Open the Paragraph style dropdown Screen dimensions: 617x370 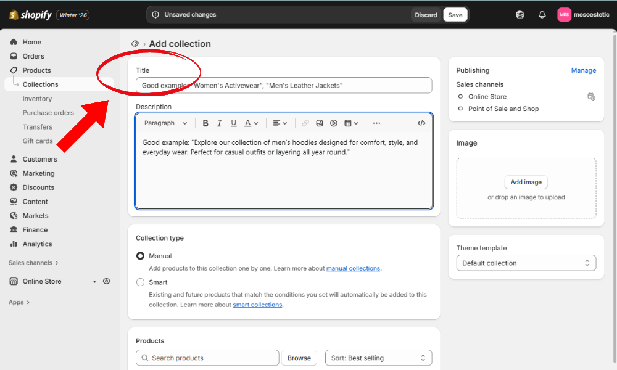(x=165, y=123)
